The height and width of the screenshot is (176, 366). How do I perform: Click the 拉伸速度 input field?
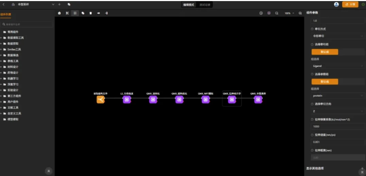tap(337, 142)
